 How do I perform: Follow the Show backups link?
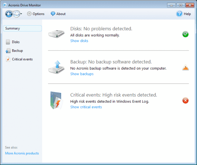82,74
